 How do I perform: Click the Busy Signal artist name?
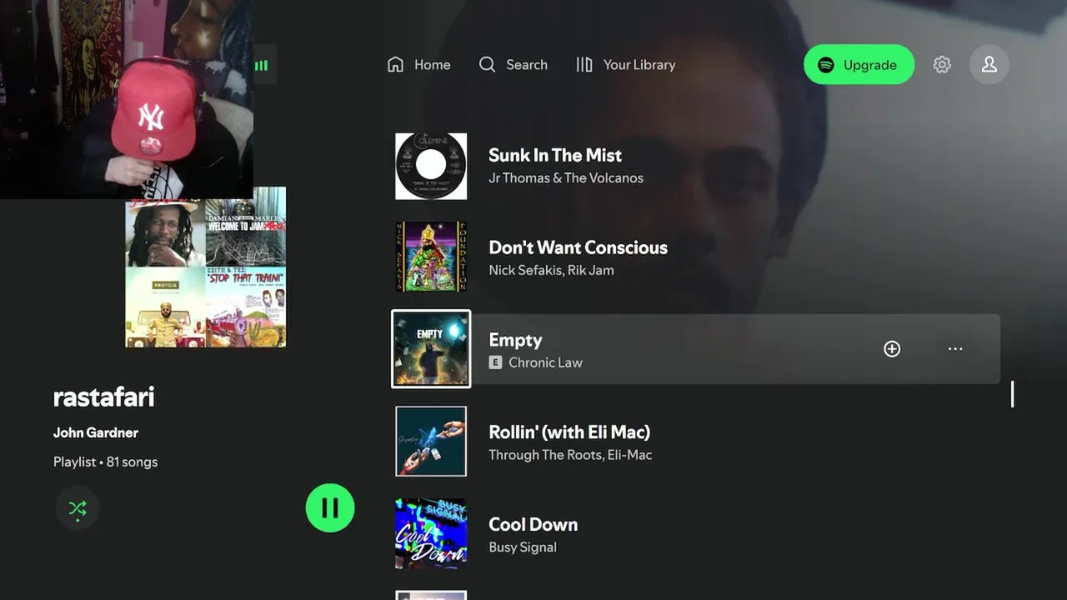tap(523, 547)
